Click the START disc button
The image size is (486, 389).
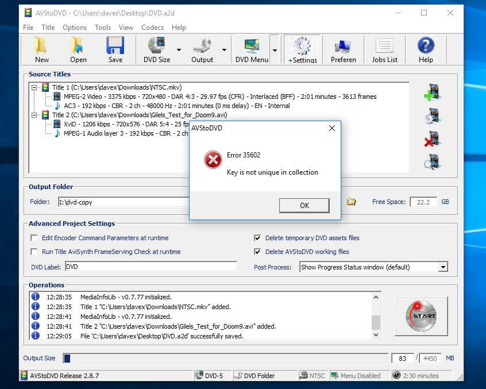(421, 316)
